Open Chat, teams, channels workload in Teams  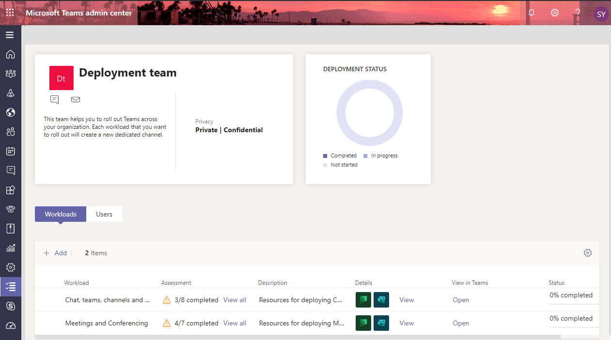[461, 300]
